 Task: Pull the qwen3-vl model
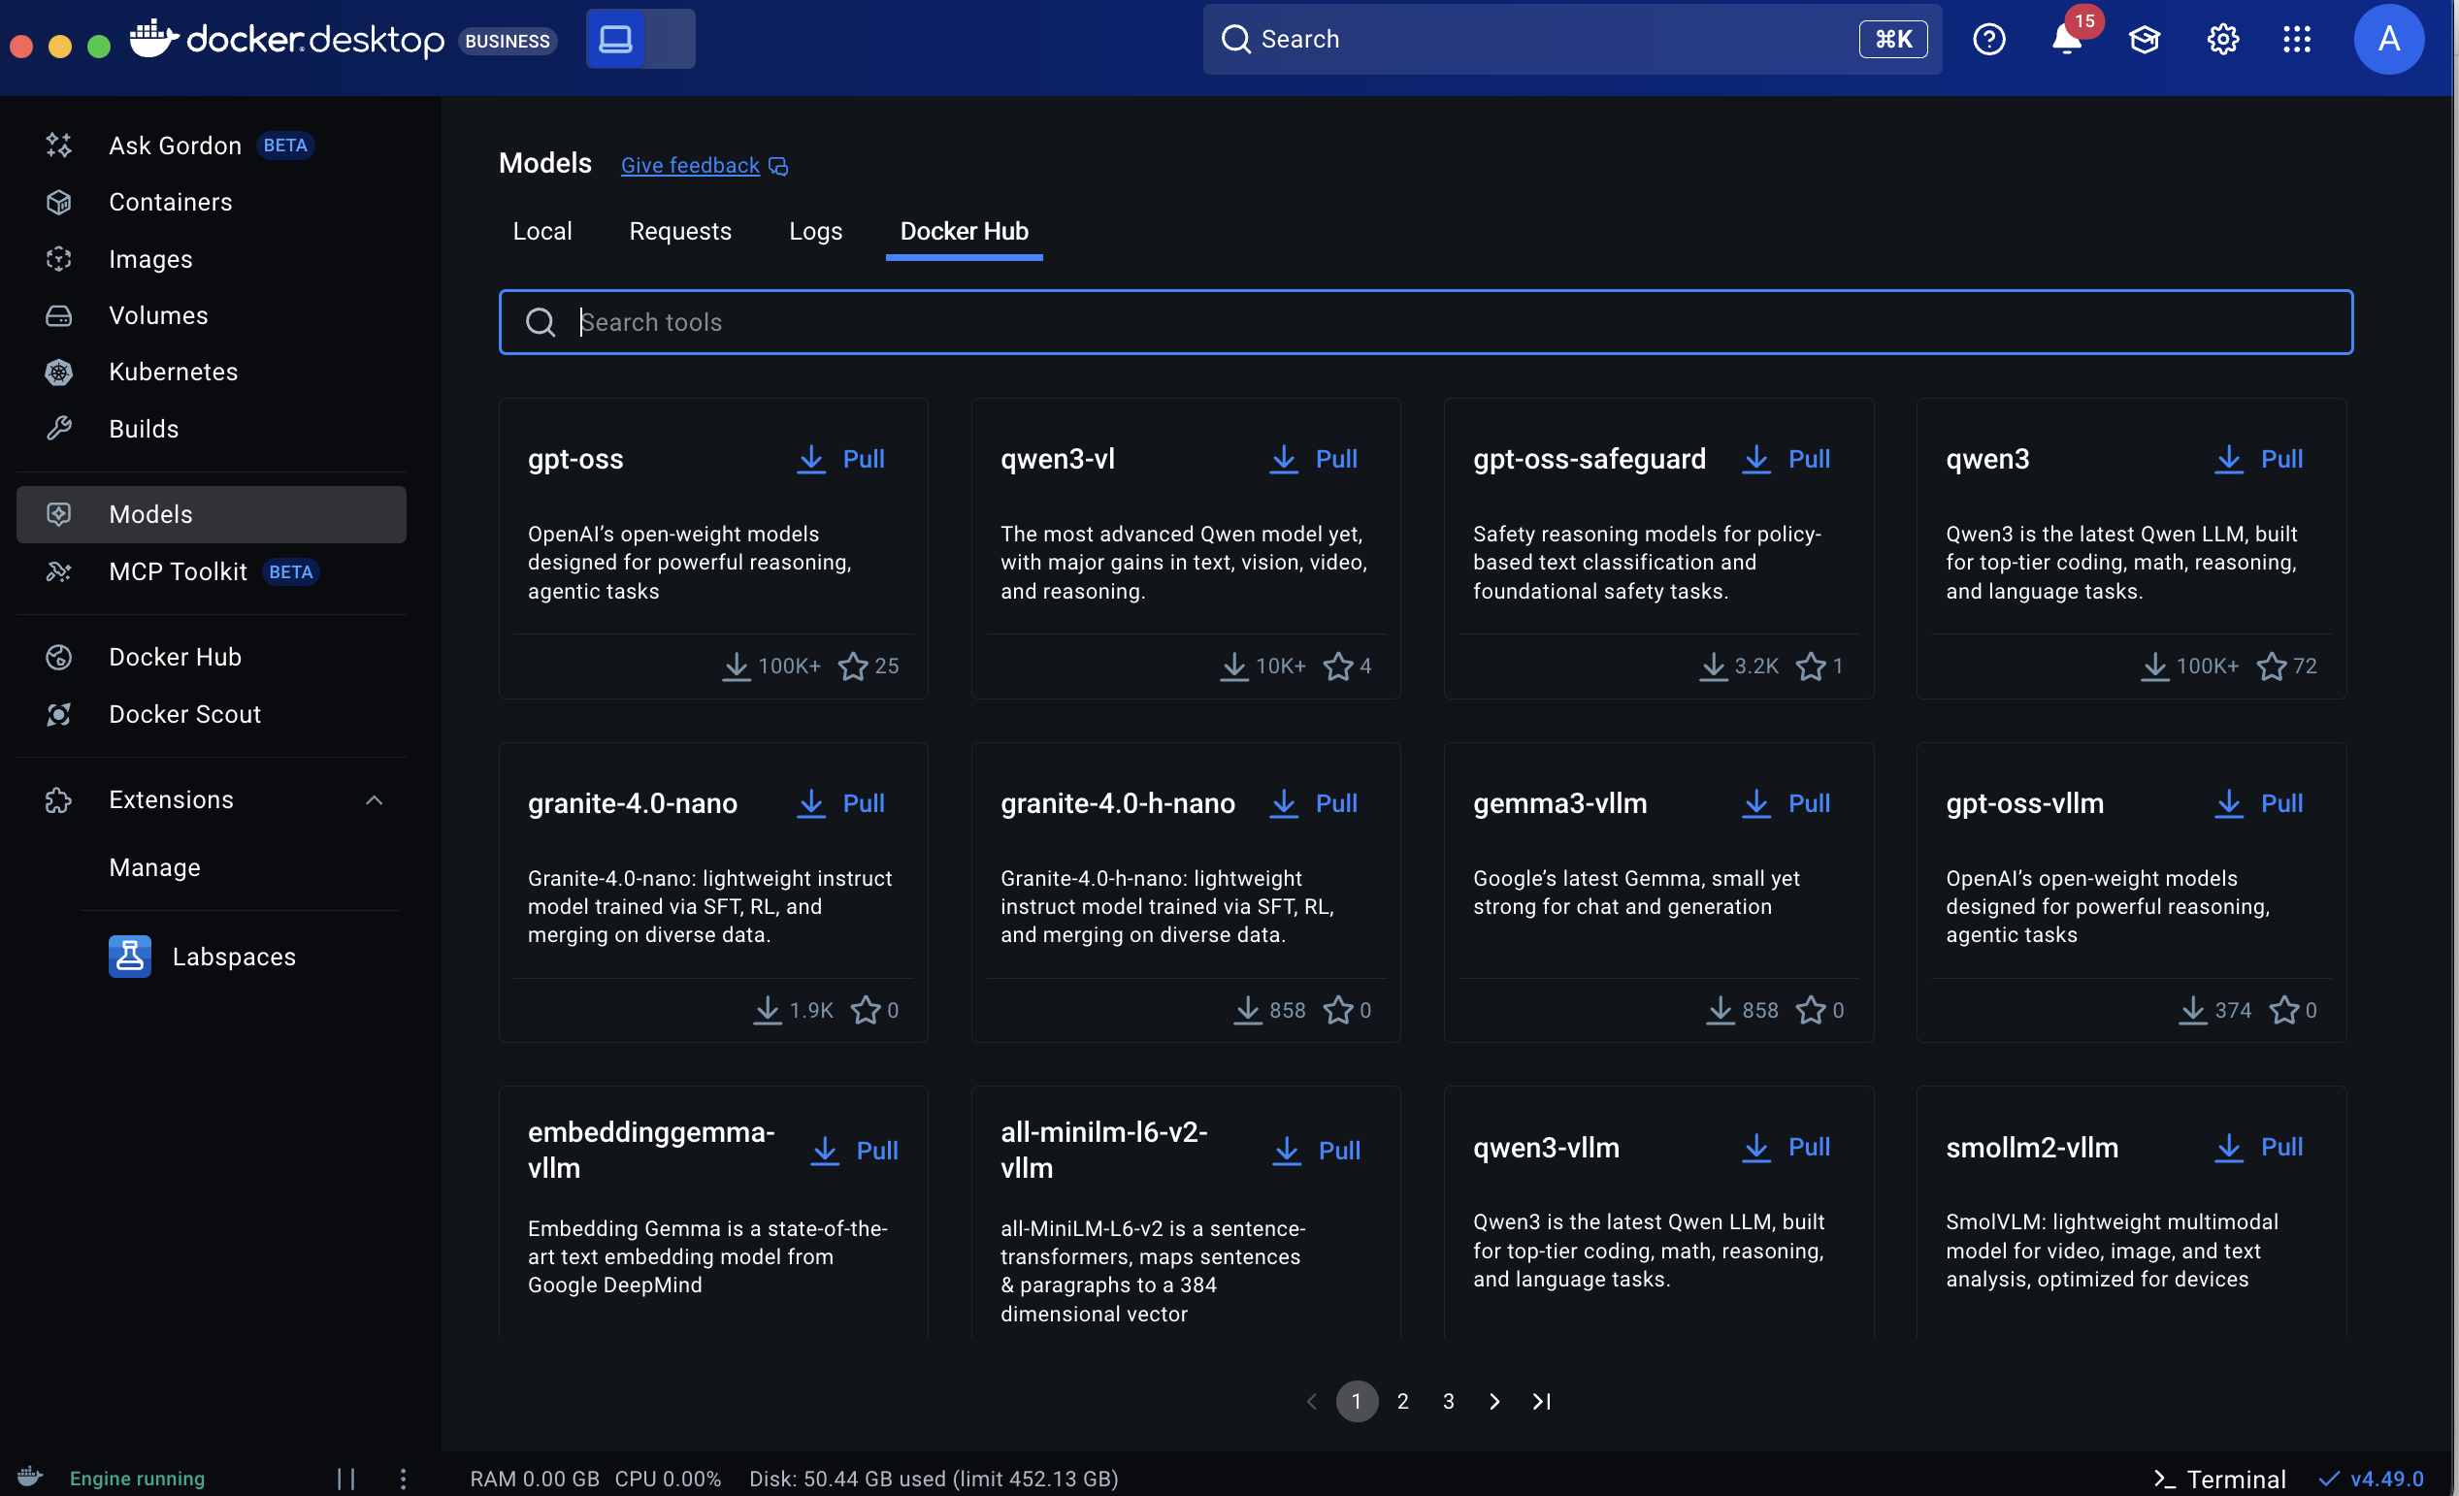(x=1313, y=459)
